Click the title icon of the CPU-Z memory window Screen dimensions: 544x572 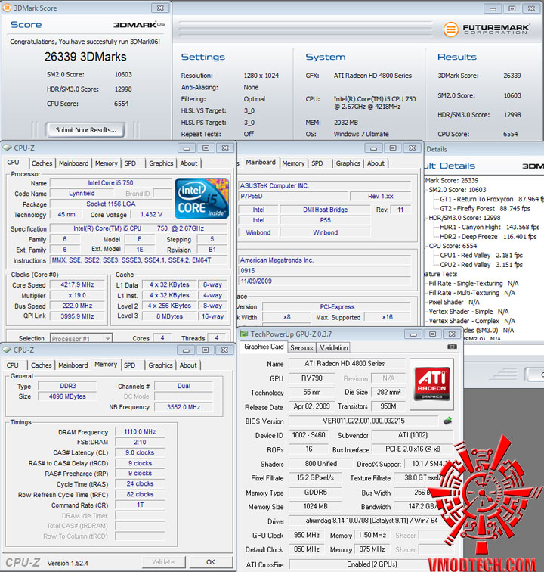pos(7,350)
